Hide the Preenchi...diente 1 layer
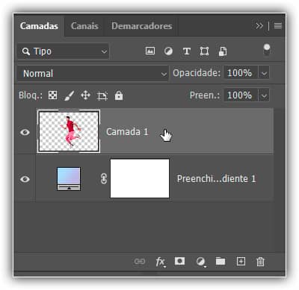Screen dimensions: 299x290 click(x=25, y=179)
